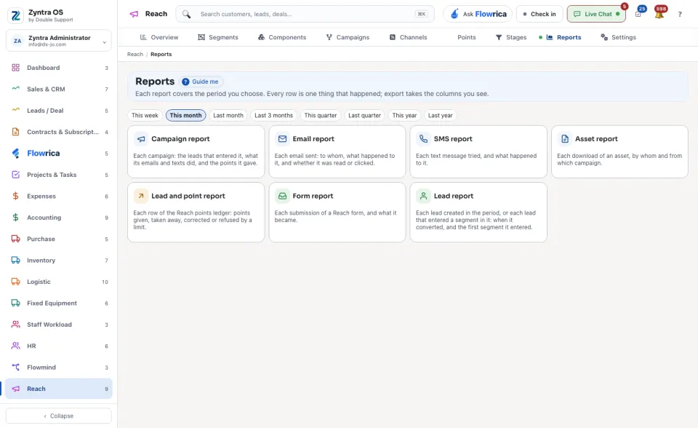Expand the Zyntra Administrator account dropdown

[x=59, y=41]
